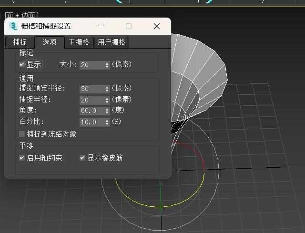Enable 捕捉到冻结对象 checkbox
Screen dimensions: 305x233
[22, 134]
